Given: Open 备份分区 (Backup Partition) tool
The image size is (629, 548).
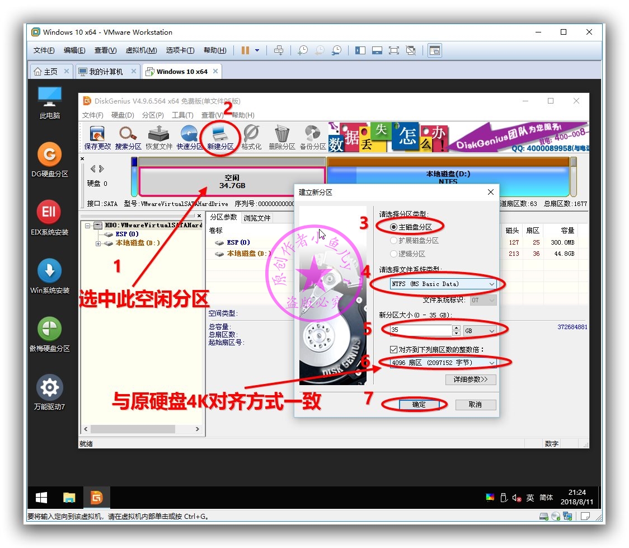Looking at the screenshot, I should [313, 136].
